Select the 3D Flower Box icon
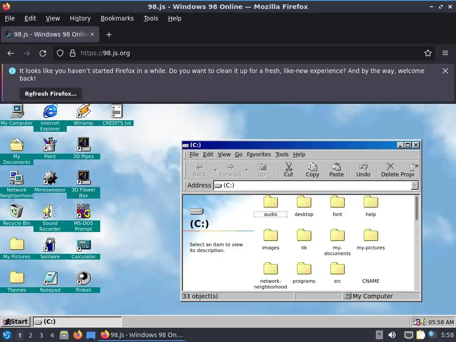Image resolution: width=456 pixels, height=342 pixels. [83, 184]
